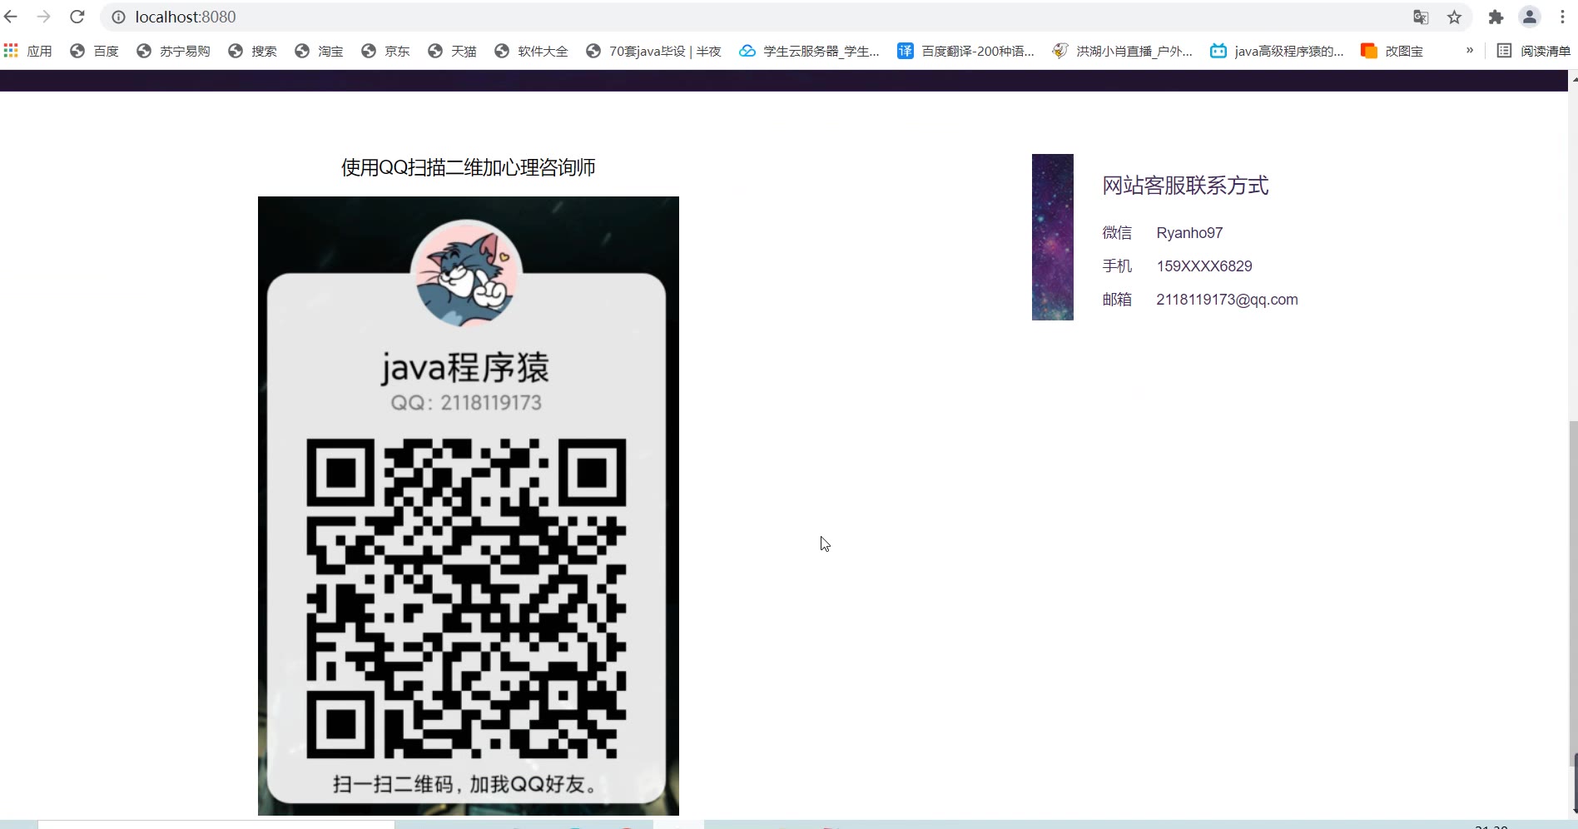Open the 京东 bookmark

(385, 51)
